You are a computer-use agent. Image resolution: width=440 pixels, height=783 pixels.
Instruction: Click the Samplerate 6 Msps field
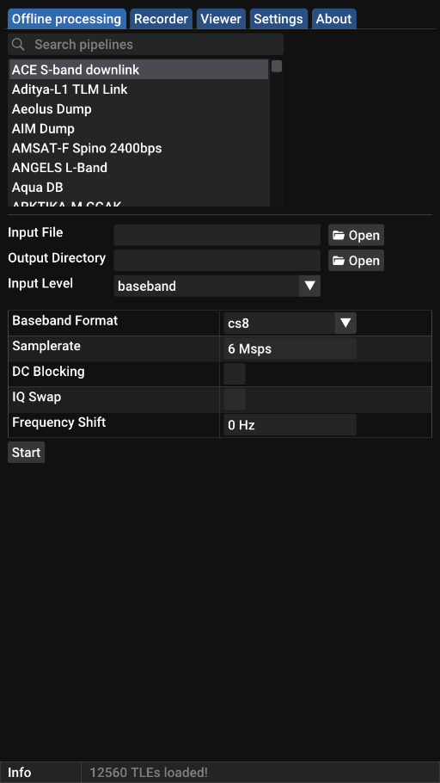(x=290, y=348)
